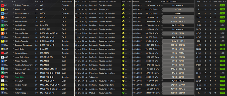Click Italy flag icon for Nicolò Rovella
The width and height of the screenshot is (227, 96).
2,61
